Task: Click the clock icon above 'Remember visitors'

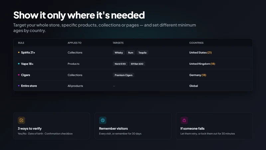Action: [x=103, y=120]
